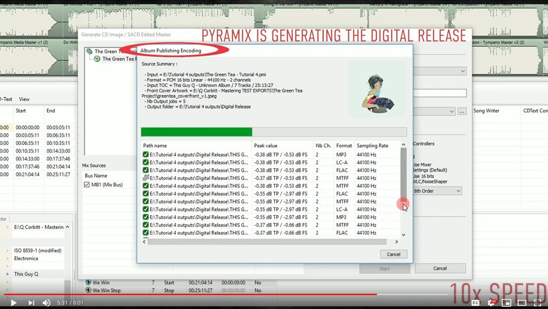The width and height of the screenshot is (548, 309).
Task: Sort by the Format column header
Action: (344, 146)
